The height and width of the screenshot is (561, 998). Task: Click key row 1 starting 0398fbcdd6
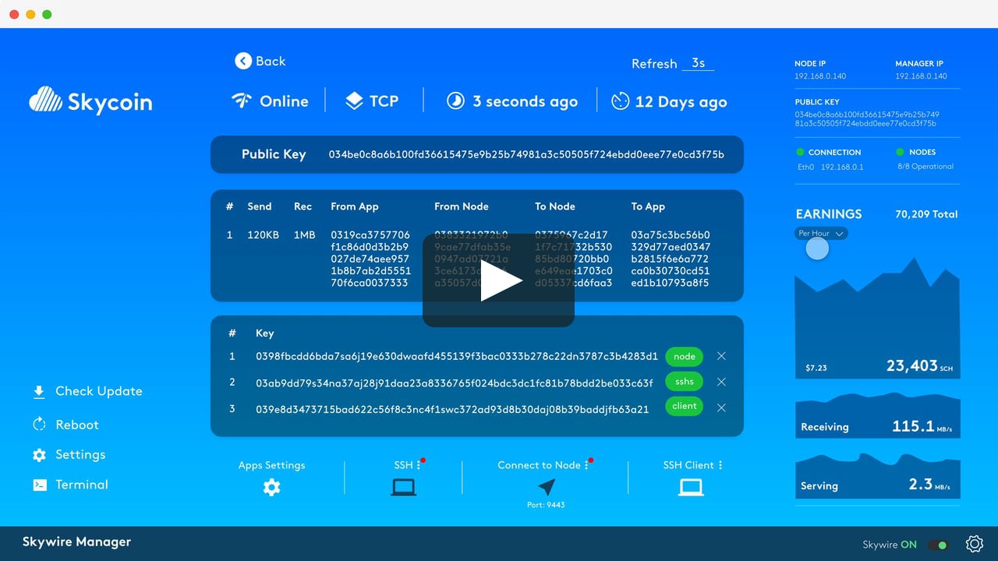coord(457,356)
